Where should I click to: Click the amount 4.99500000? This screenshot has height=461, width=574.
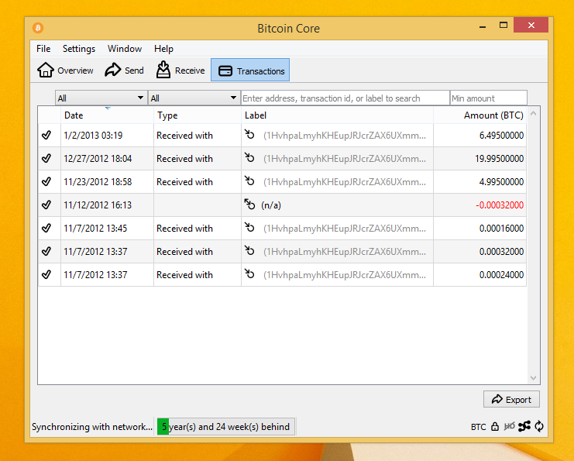(501, 182)
